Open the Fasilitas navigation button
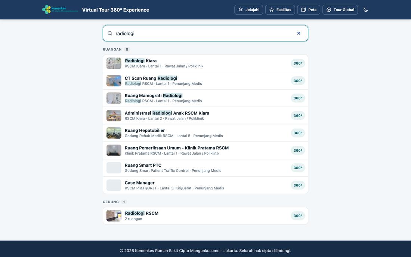 tap(280, 10)
